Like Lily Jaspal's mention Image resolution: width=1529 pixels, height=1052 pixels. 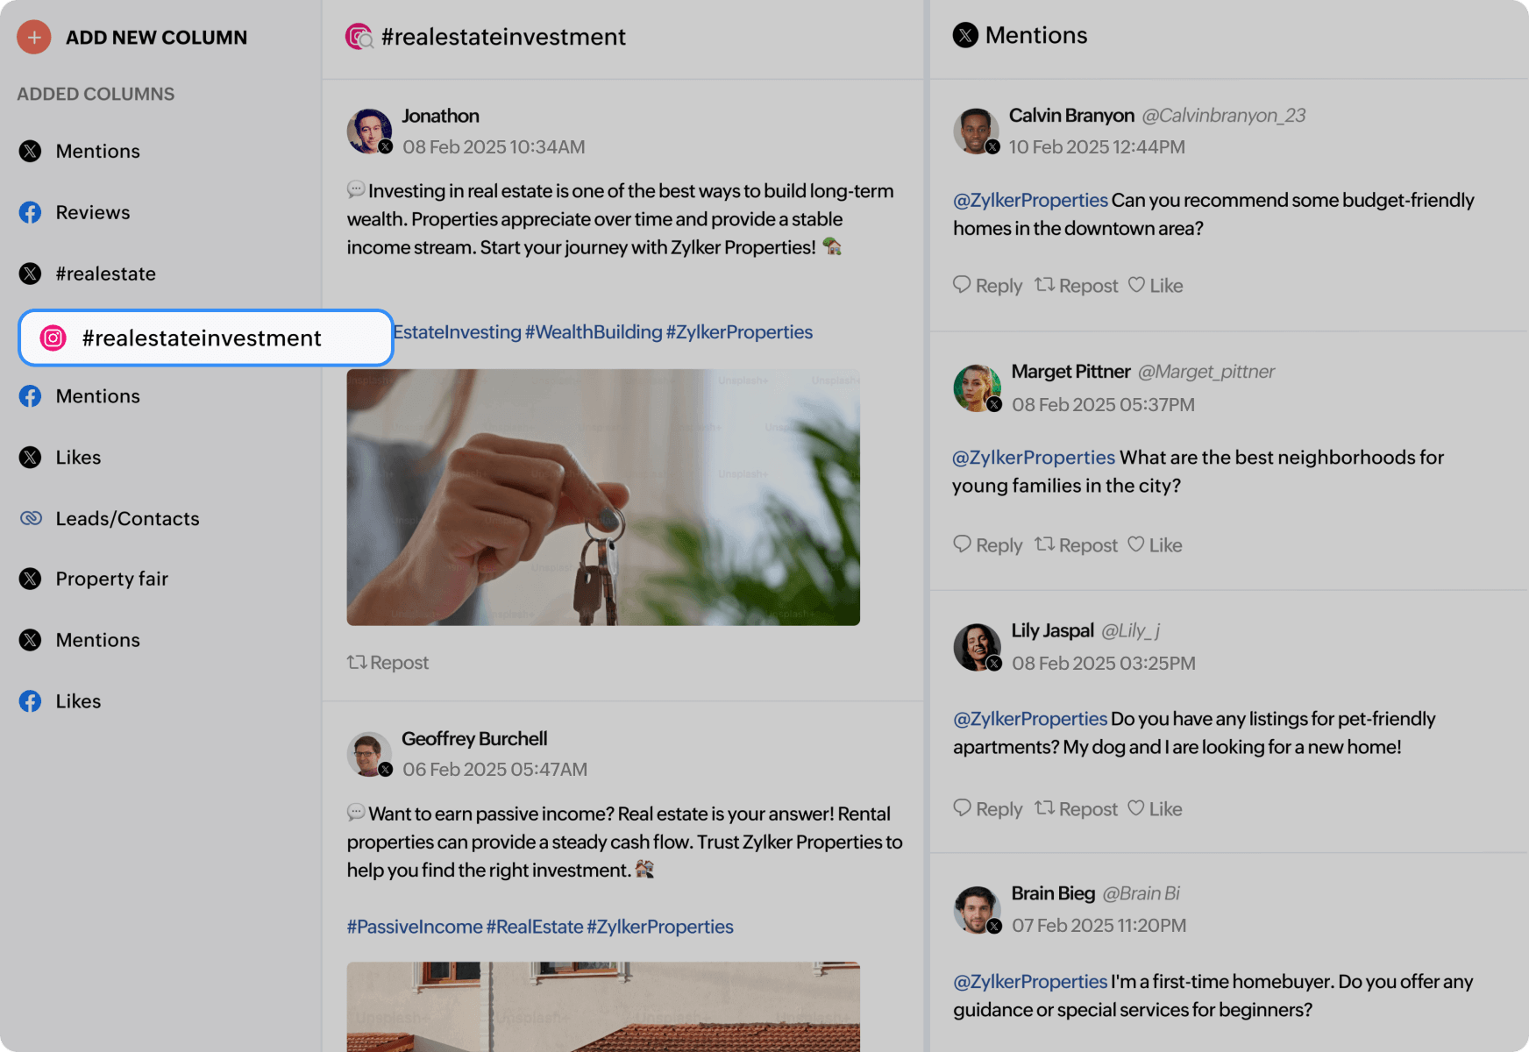tap(1155, 809)
